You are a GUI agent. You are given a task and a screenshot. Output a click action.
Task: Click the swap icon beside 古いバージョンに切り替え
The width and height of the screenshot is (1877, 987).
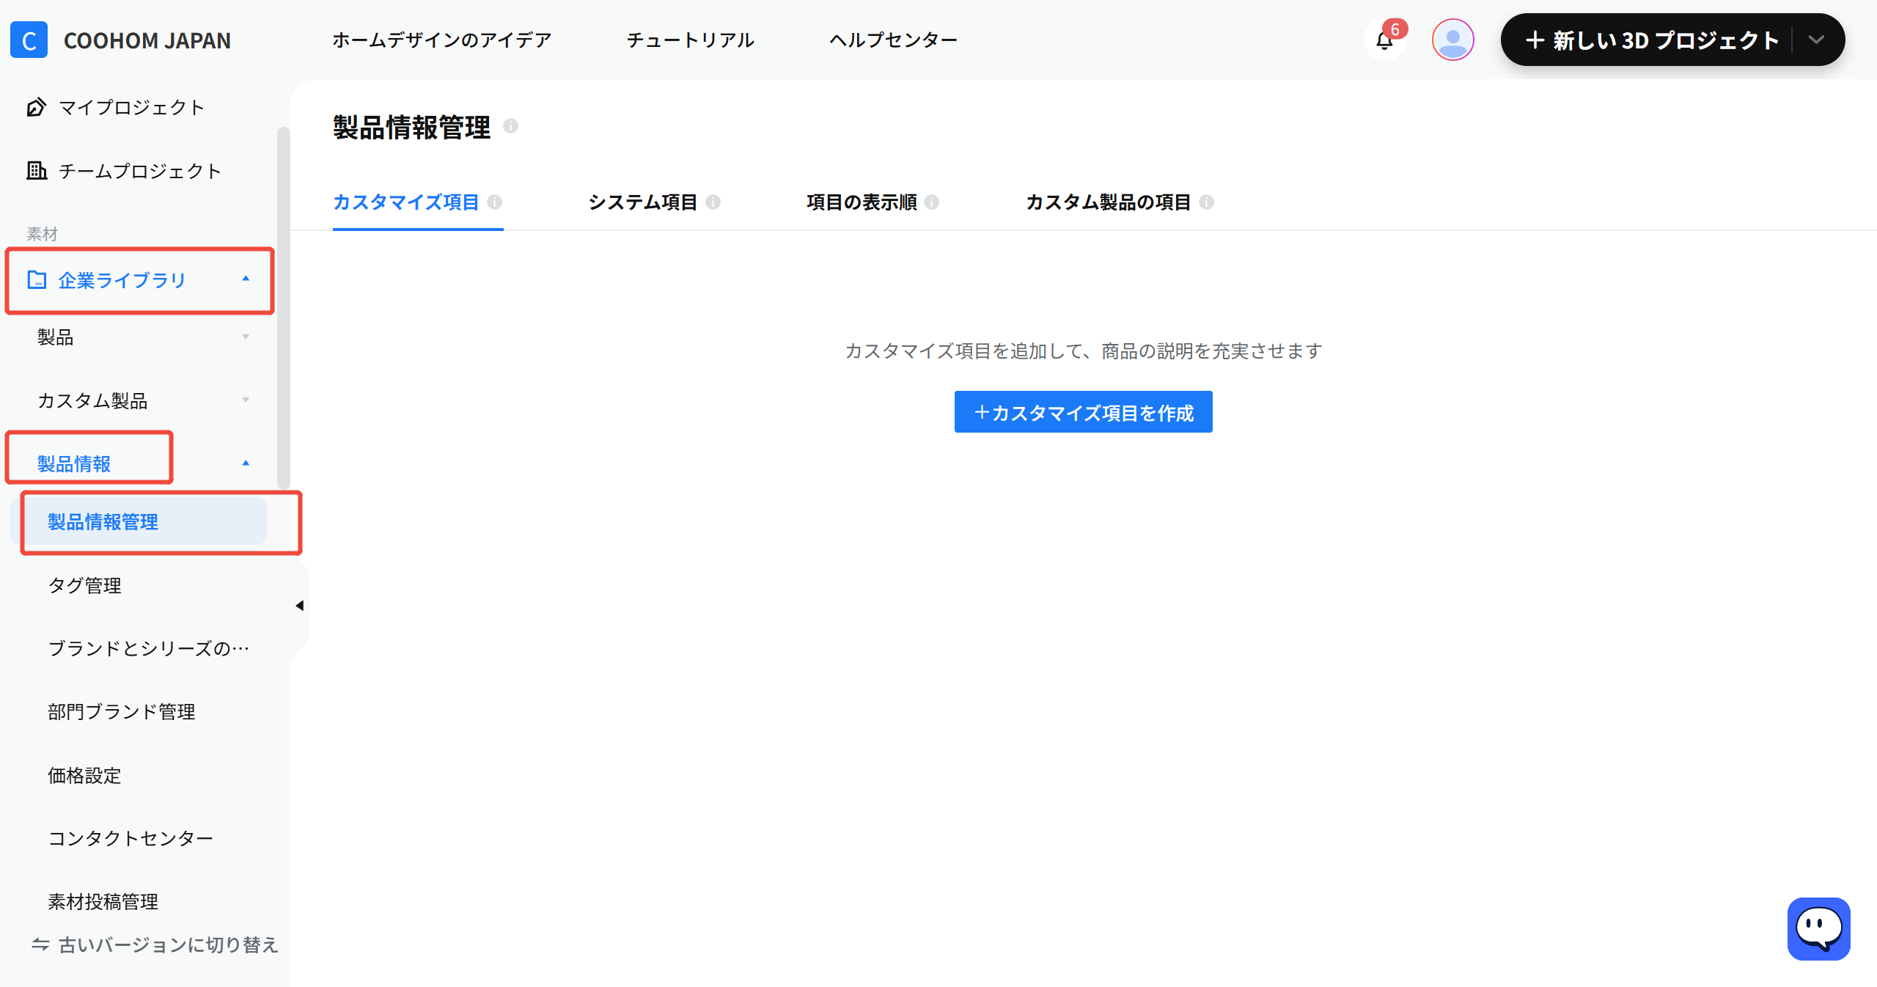click(40, 944)
